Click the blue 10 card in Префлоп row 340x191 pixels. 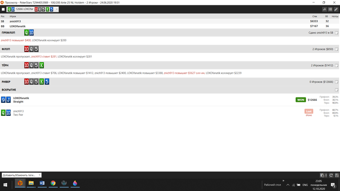pos(32,32)
